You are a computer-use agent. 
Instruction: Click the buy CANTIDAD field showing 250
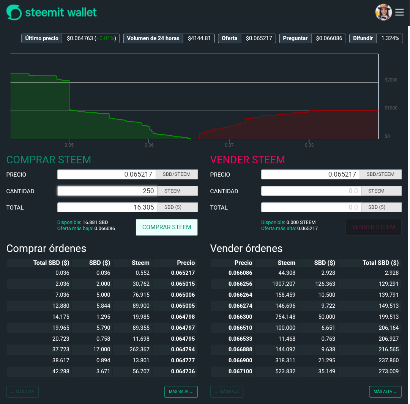(x=107, y=191)
